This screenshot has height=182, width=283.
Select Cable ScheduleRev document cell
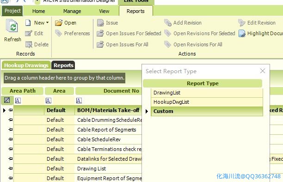point(108,139)
